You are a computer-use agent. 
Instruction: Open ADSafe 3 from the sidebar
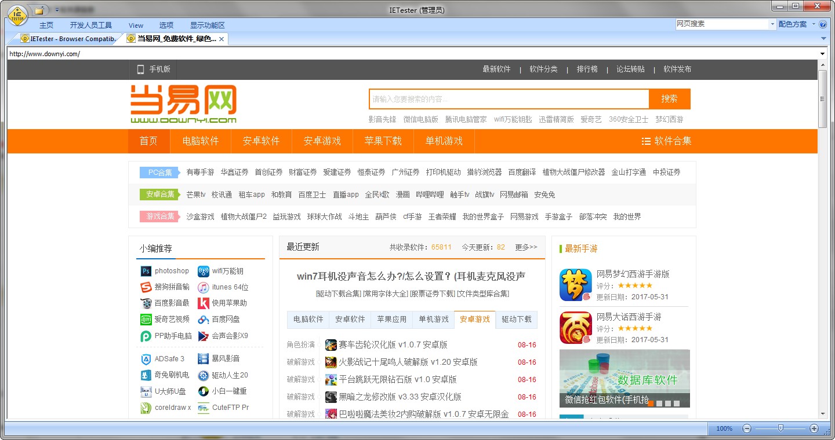point(147,358)
